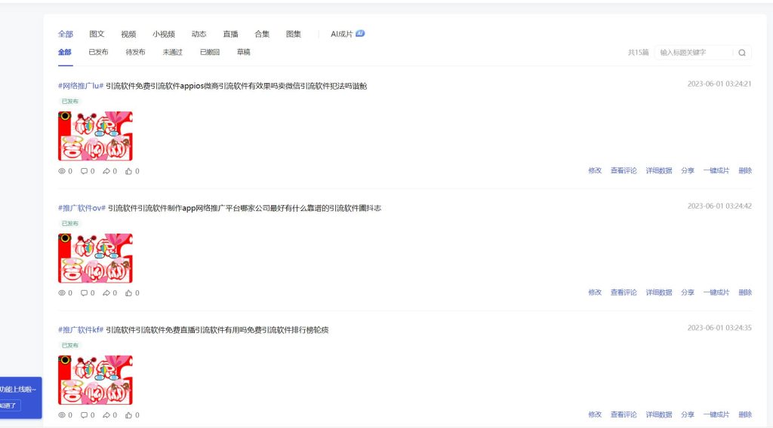Open the AI成片 tab
Image resolution: width=773 pixels, height=428 pixels.
(x=342, y=34)
